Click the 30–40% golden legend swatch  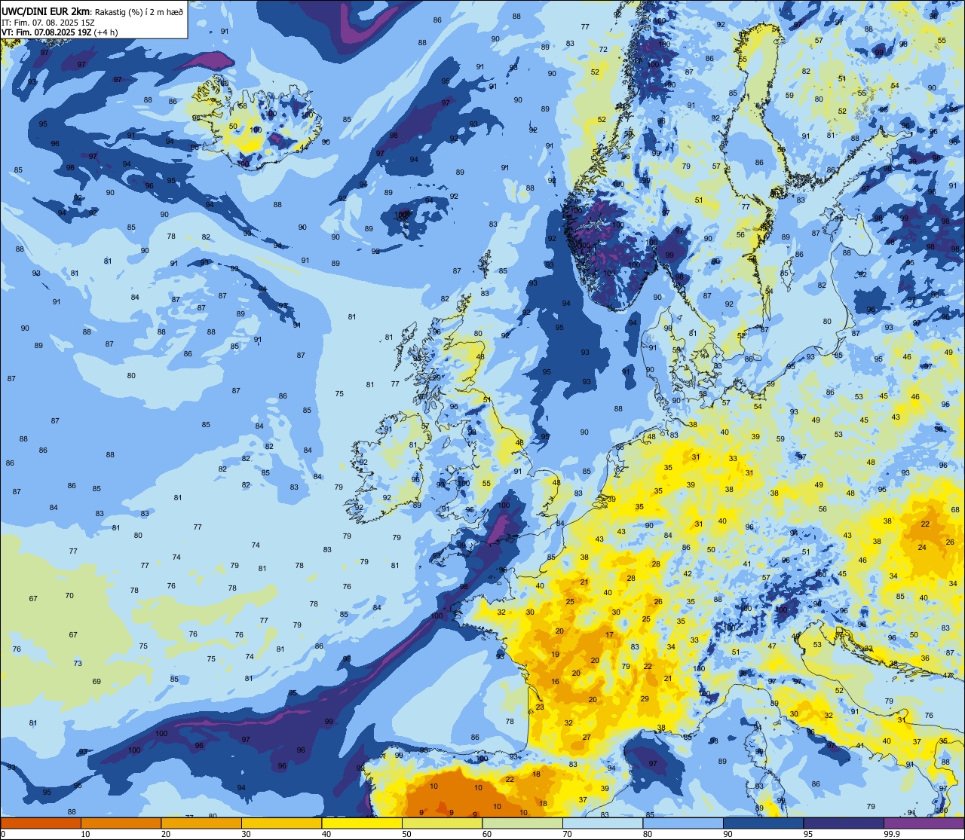click(x=281, y=823)
